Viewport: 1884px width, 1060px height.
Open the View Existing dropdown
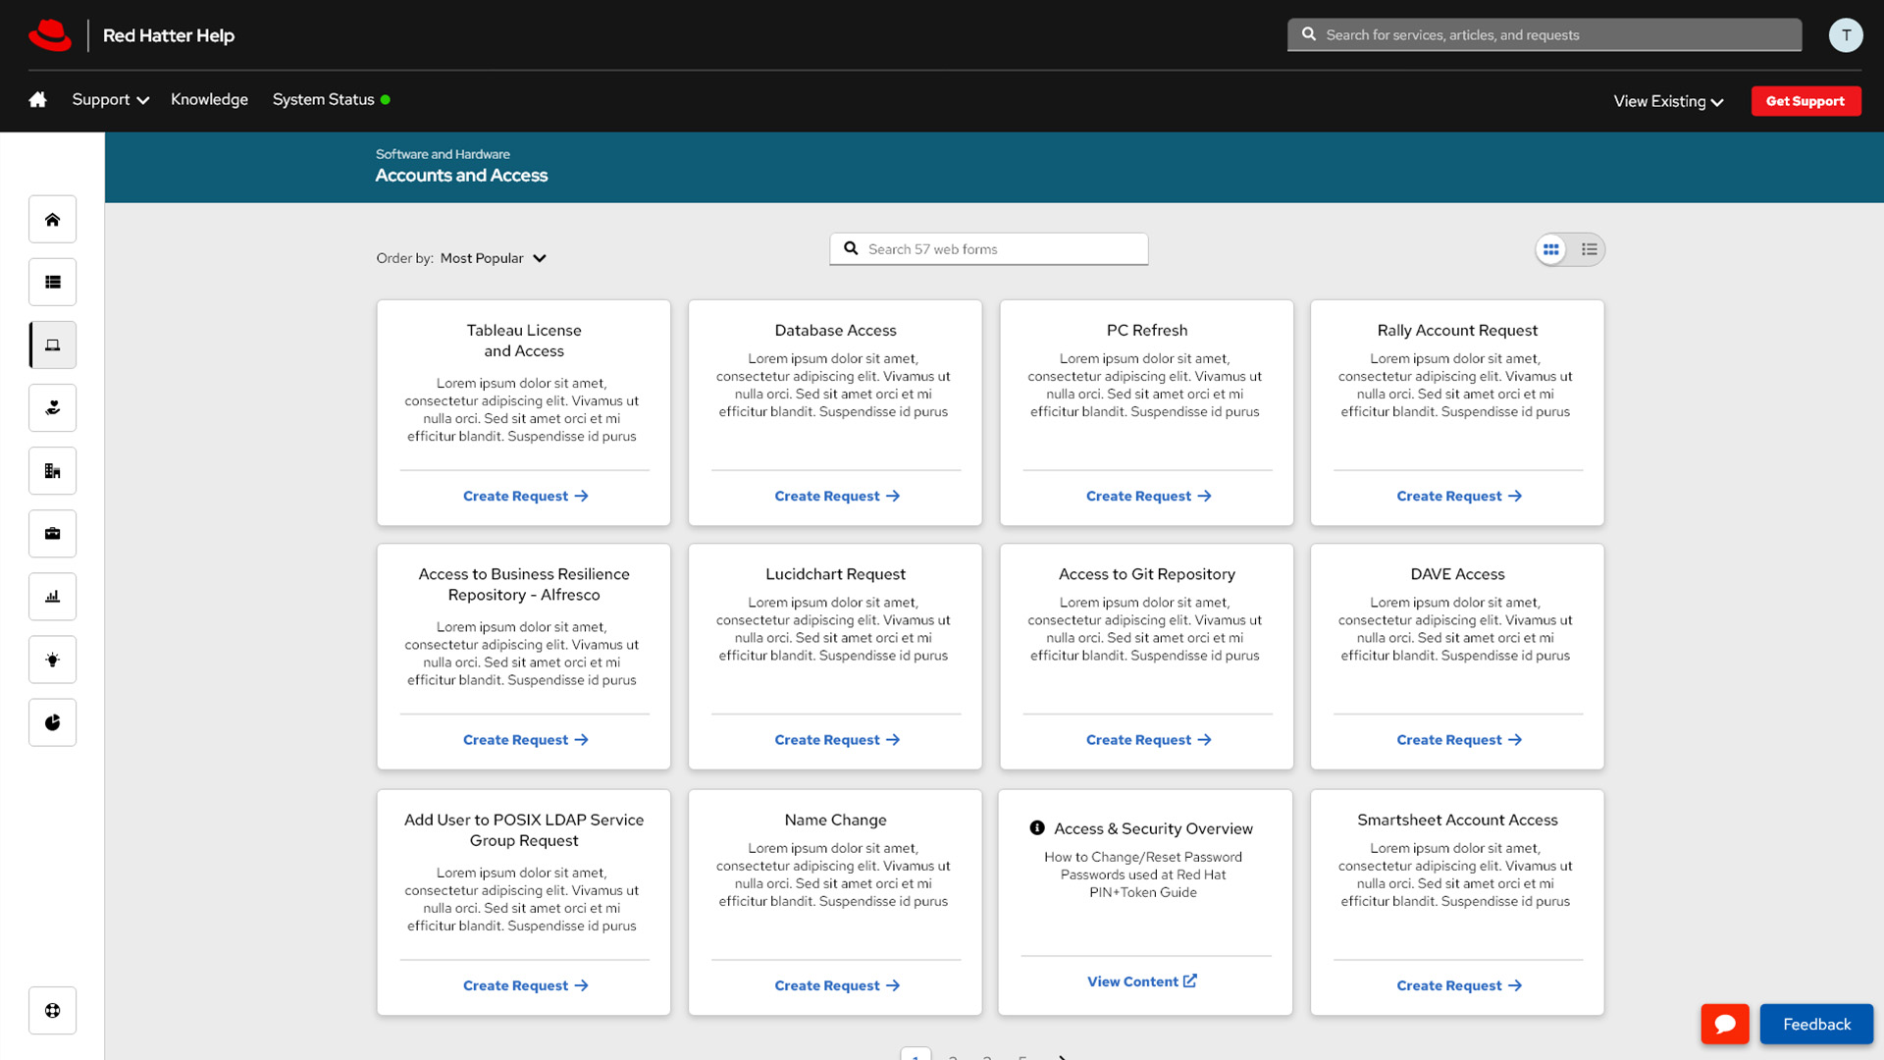click(1669, 101)
